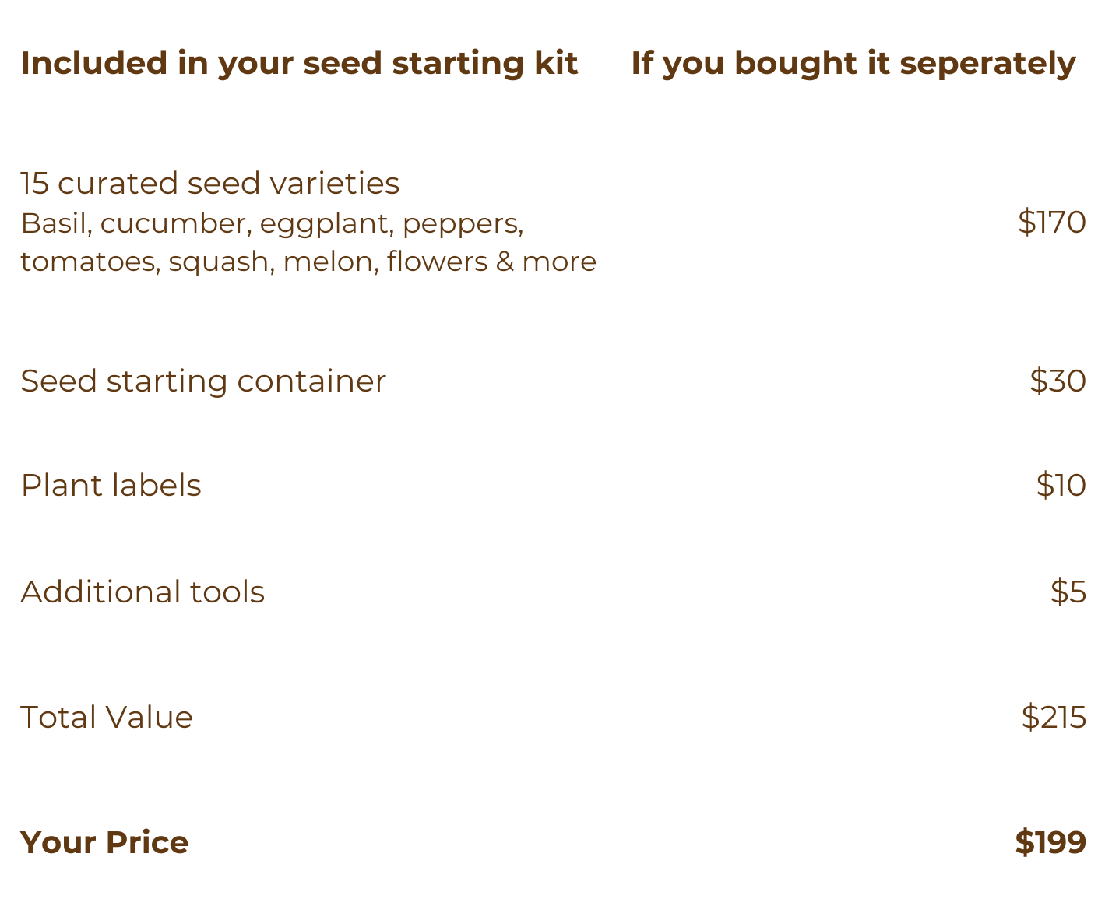The image size is (1098, 920).
Task: Click the "If you bought it seperately" heading
Action: pos(853,63)
